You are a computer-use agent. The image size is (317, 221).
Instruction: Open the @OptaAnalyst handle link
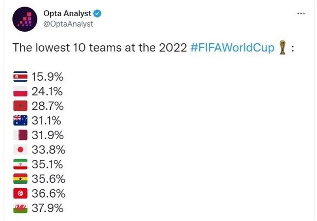pyautogui.click(x=69, y=24)
